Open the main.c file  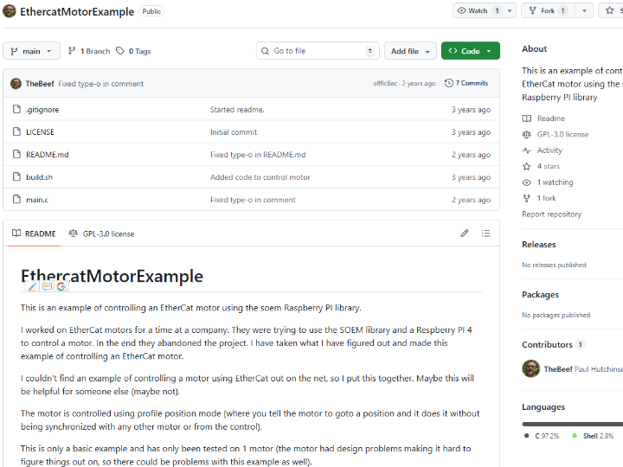click(36, 200)
